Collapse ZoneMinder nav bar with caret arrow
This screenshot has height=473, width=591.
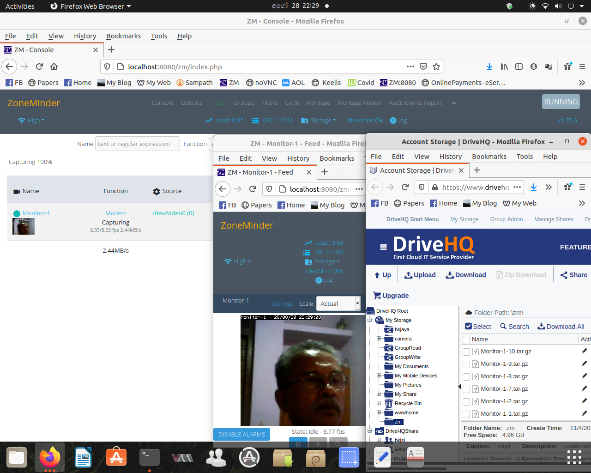tap(453, 103)
